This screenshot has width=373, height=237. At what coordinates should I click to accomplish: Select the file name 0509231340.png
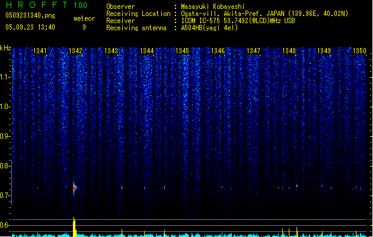pos(30,15)
